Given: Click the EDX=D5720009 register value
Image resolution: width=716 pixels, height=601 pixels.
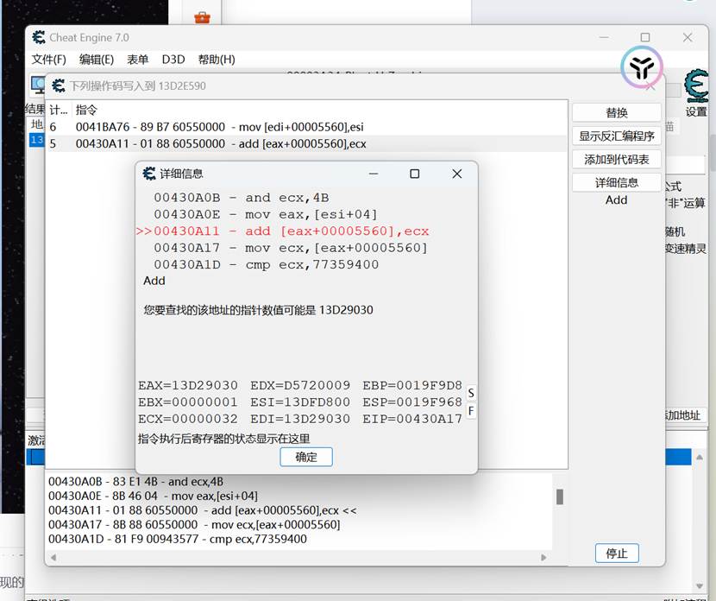Looking at the screenshot, I should (x=300, y=386).
